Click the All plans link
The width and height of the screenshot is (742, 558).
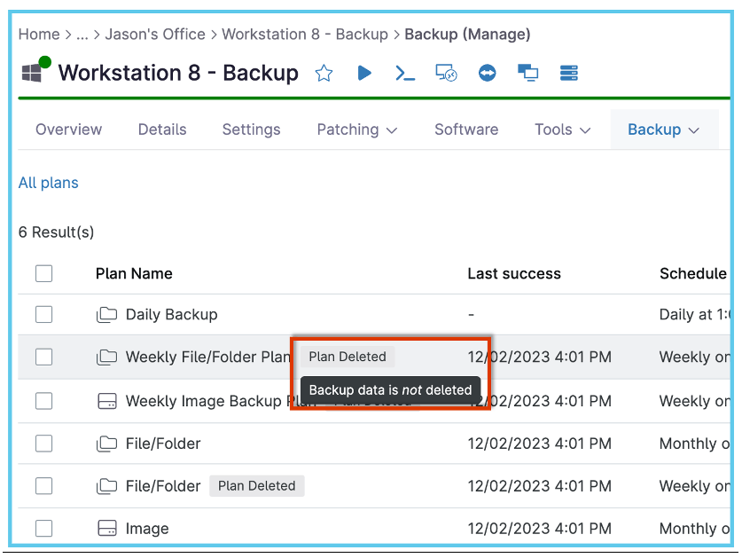pos(48,183)
